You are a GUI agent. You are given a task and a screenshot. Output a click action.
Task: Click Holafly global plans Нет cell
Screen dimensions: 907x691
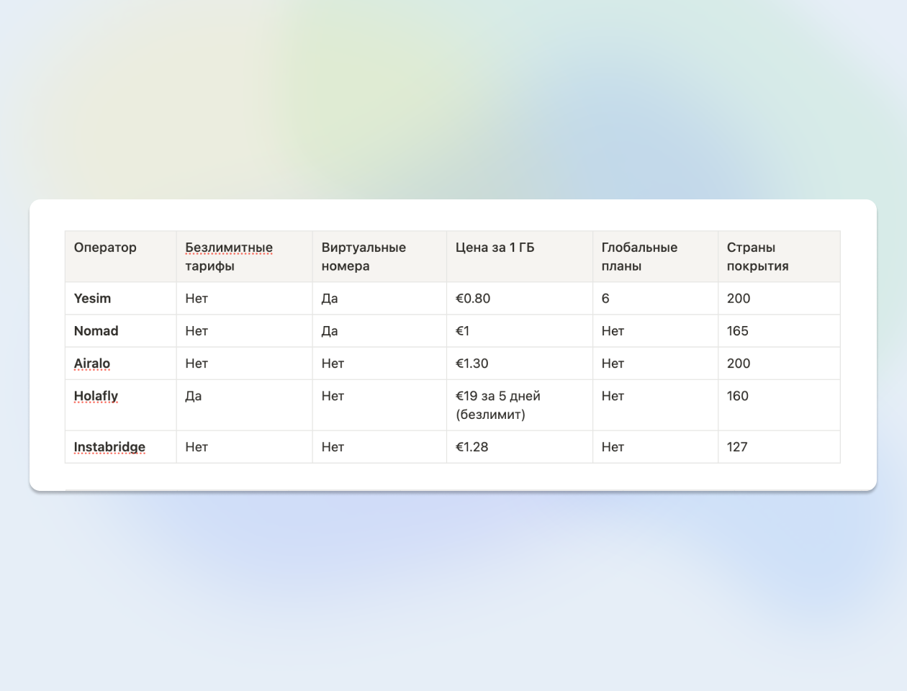pos(656,405)
